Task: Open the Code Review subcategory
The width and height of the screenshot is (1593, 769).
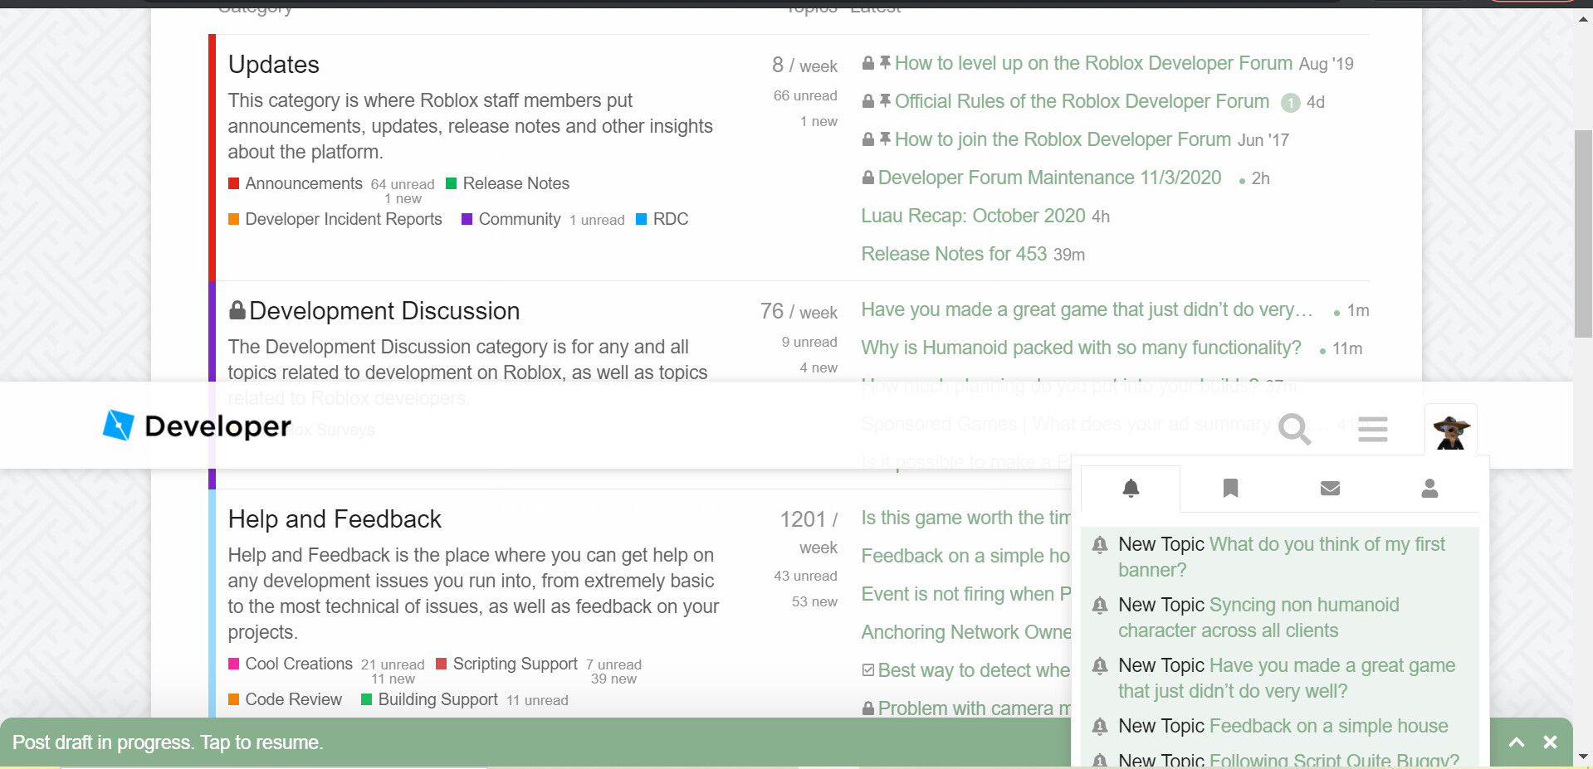Action: pyautogui.click(x=294, y=699)
